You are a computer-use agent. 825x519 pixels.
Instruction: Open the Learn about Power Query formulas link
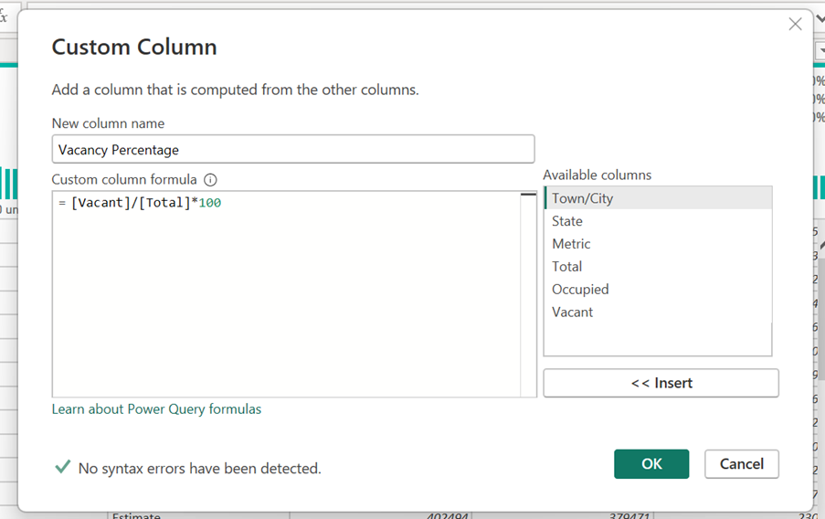click(x=156, y=409)
